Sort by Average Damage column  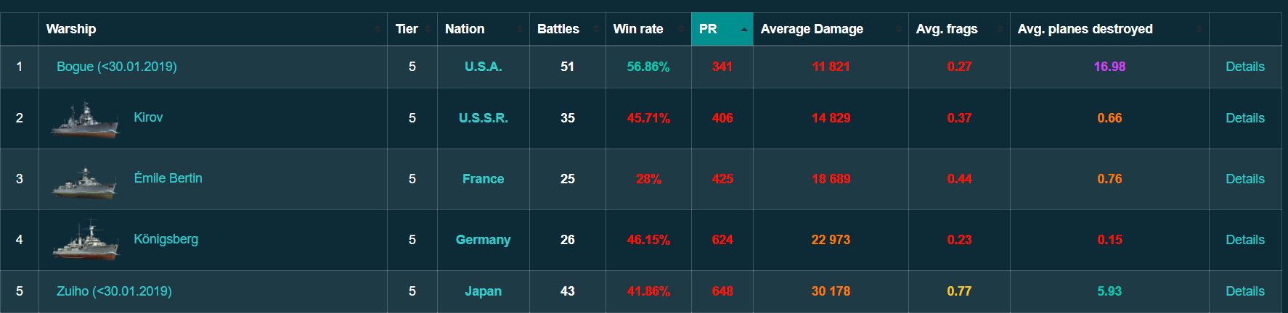(x=812, y=29)
